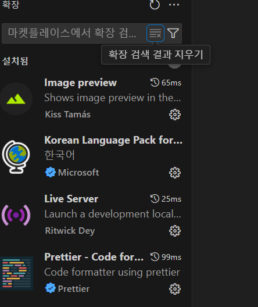This screenshot has height=307, width=258.
Task: Select the Korean Language Pack for... title
Action: tap(113, 140)
